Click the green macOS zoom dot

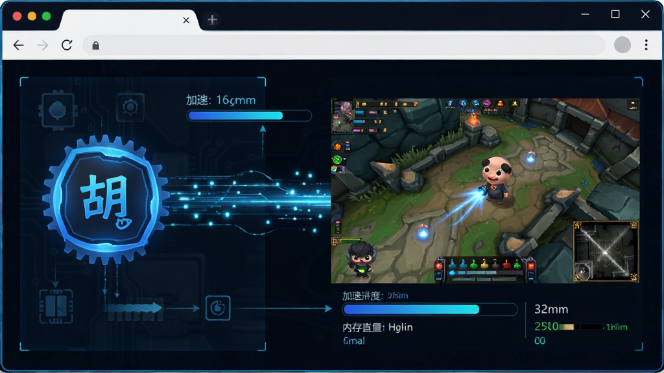tap(47, 16)
